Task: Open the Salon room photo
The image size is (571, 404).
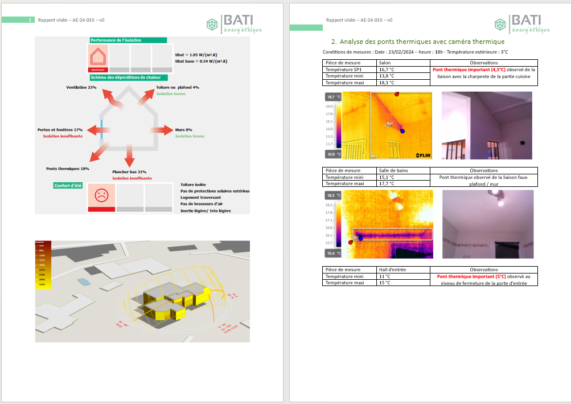Action: tap(487, 125)
